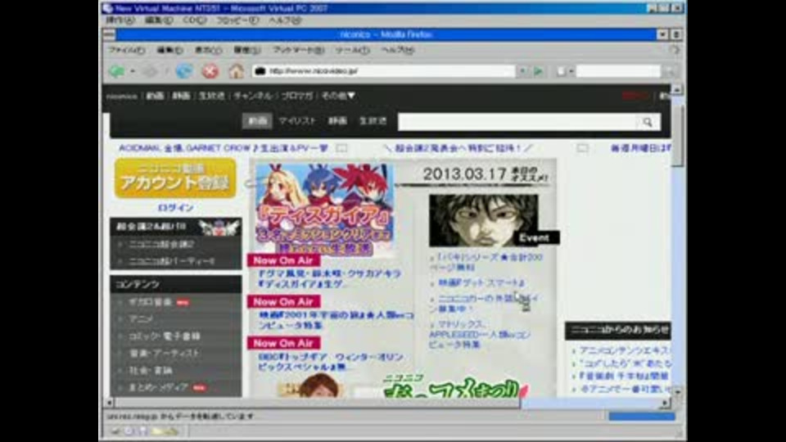This screenshot has height=442, width=786.
Task: Click the Event portrait thumbnail
Action: pos(484,220)
